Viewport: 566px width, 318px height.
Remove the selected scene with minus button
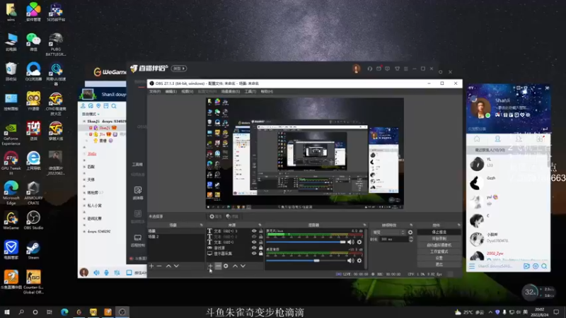(x=159, y=266)
